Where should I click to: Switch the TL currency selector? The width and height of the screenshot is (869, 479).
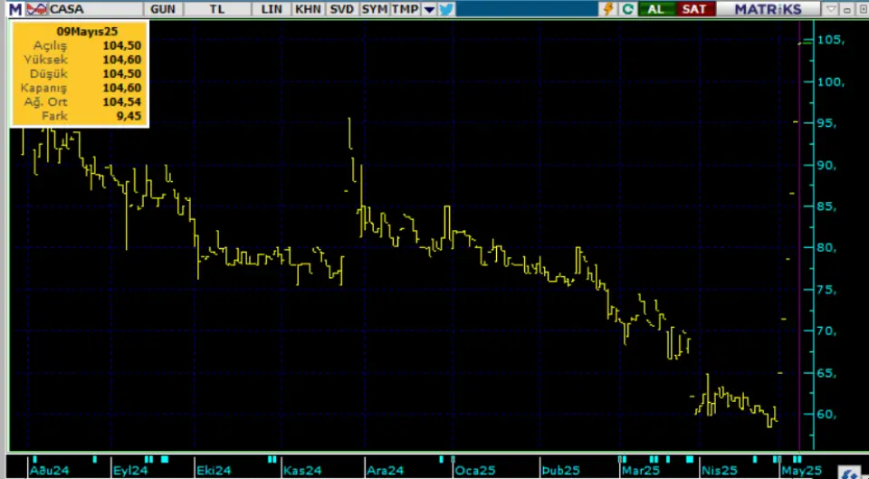coord(216,9)
